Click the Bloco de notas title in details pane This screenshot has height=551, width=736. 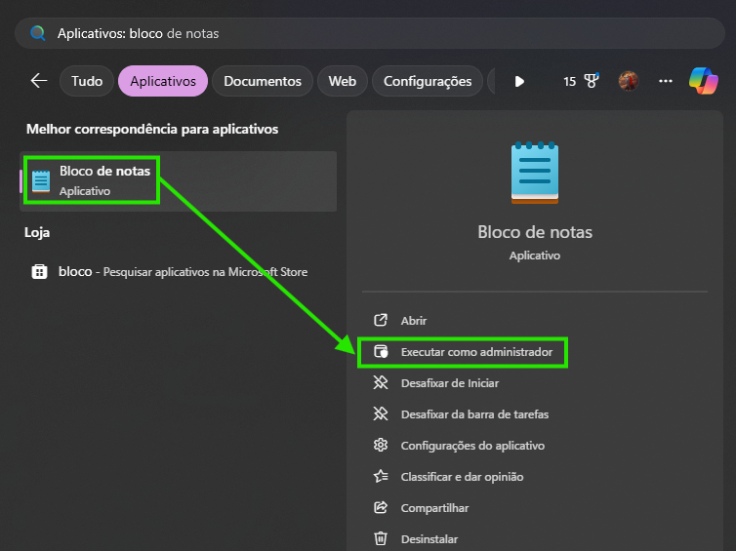pyautogui.click(x=535, y=232)
